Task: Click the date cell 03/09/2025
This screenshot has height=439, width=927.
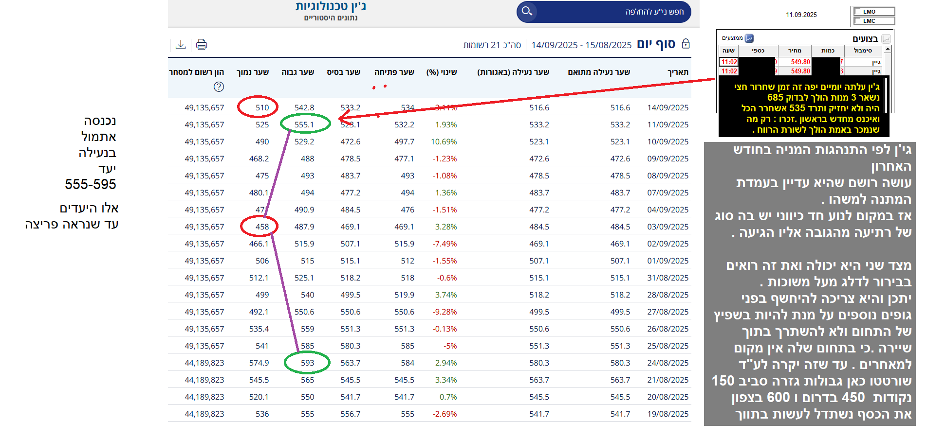Action: 668,227
